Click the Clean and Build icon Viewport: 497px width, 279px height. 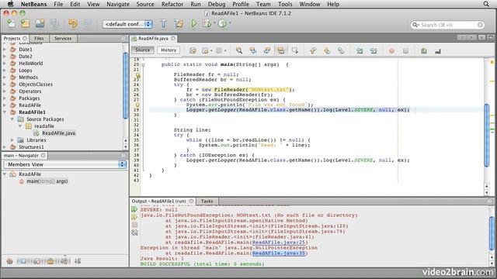pos(179,24)
